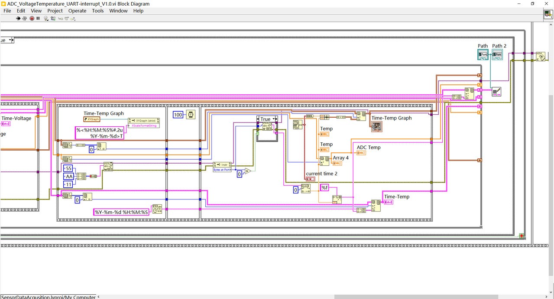Select the Wait metronome icon beside 100

191,114
